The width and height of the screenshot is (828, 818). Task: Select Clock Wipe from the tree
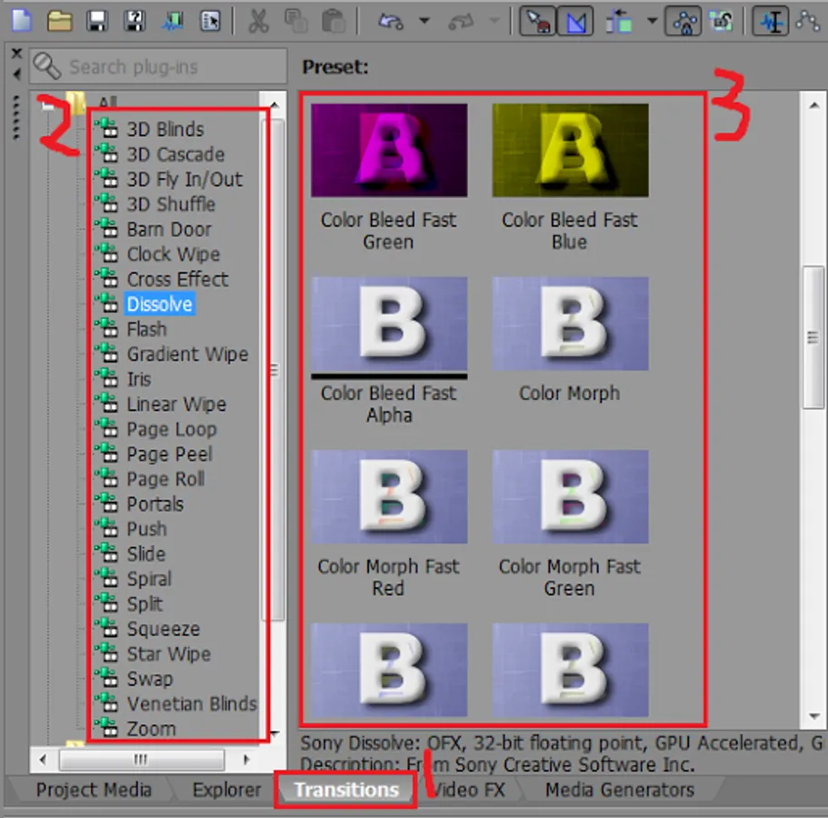point(174,254)
